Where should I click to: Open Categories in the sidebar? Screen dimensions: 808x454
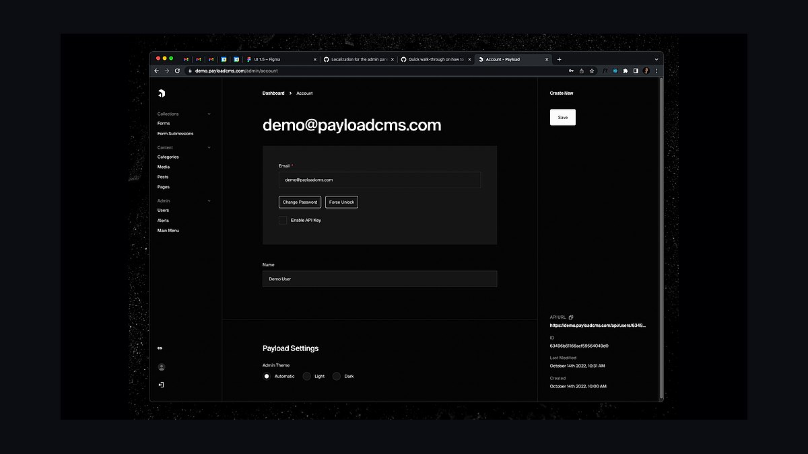[168, 157]
